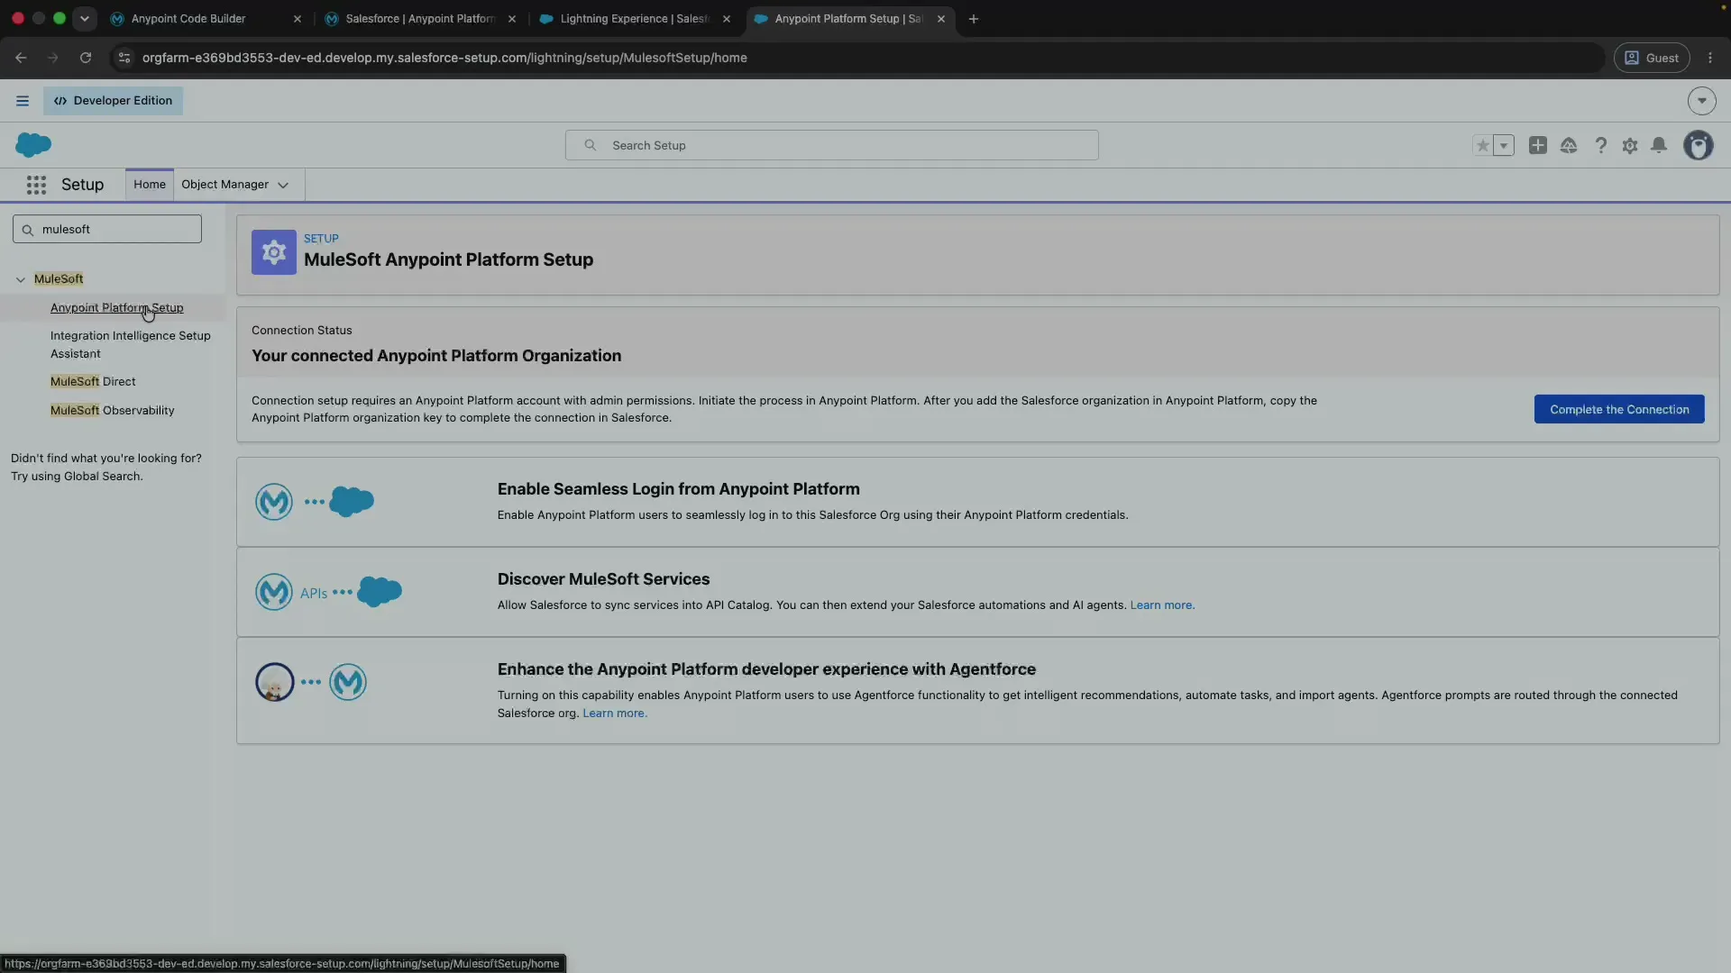Image resolution: width=1731 pixels, height=973 pixels.
Task: Open a new browser tab
Action: tap(974, 18)
